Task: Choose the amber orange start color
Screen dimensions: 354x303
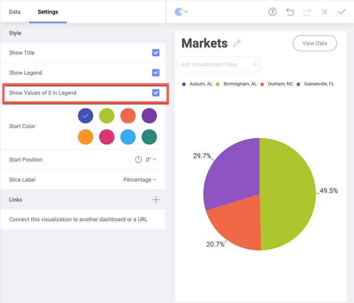Action: click(86, 137)
